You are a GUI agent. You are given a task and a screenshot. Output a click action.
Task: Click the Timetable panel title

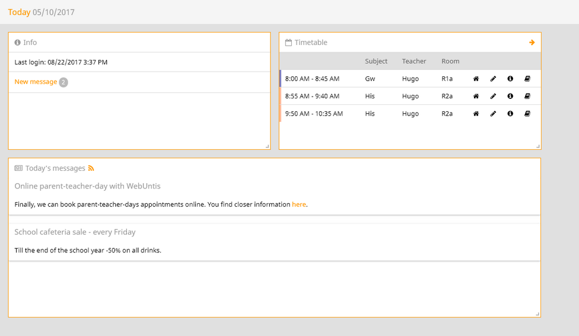pos(311,43)
